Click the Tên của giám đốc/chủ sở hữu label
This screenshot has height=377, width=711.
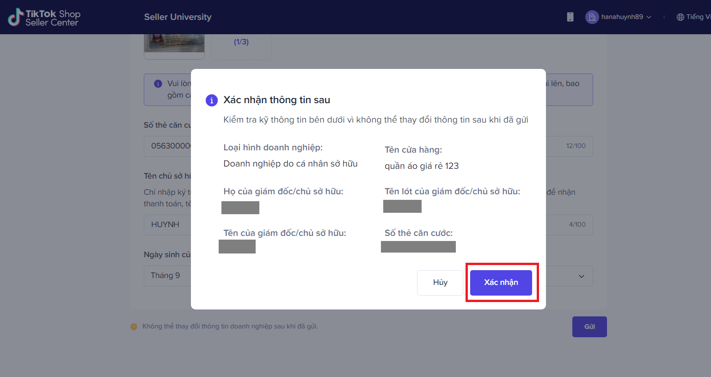tap(285, 233)
